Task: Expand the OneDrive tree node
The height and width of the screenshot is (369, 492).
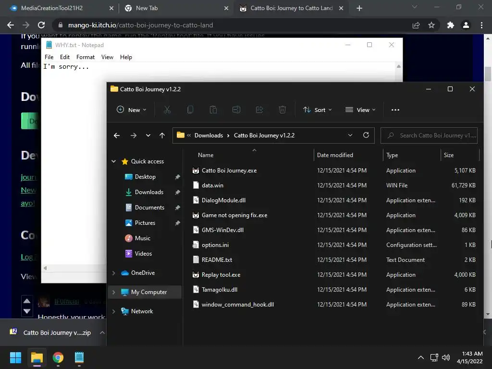Action: pyautogui.click(x=113, y=273)
